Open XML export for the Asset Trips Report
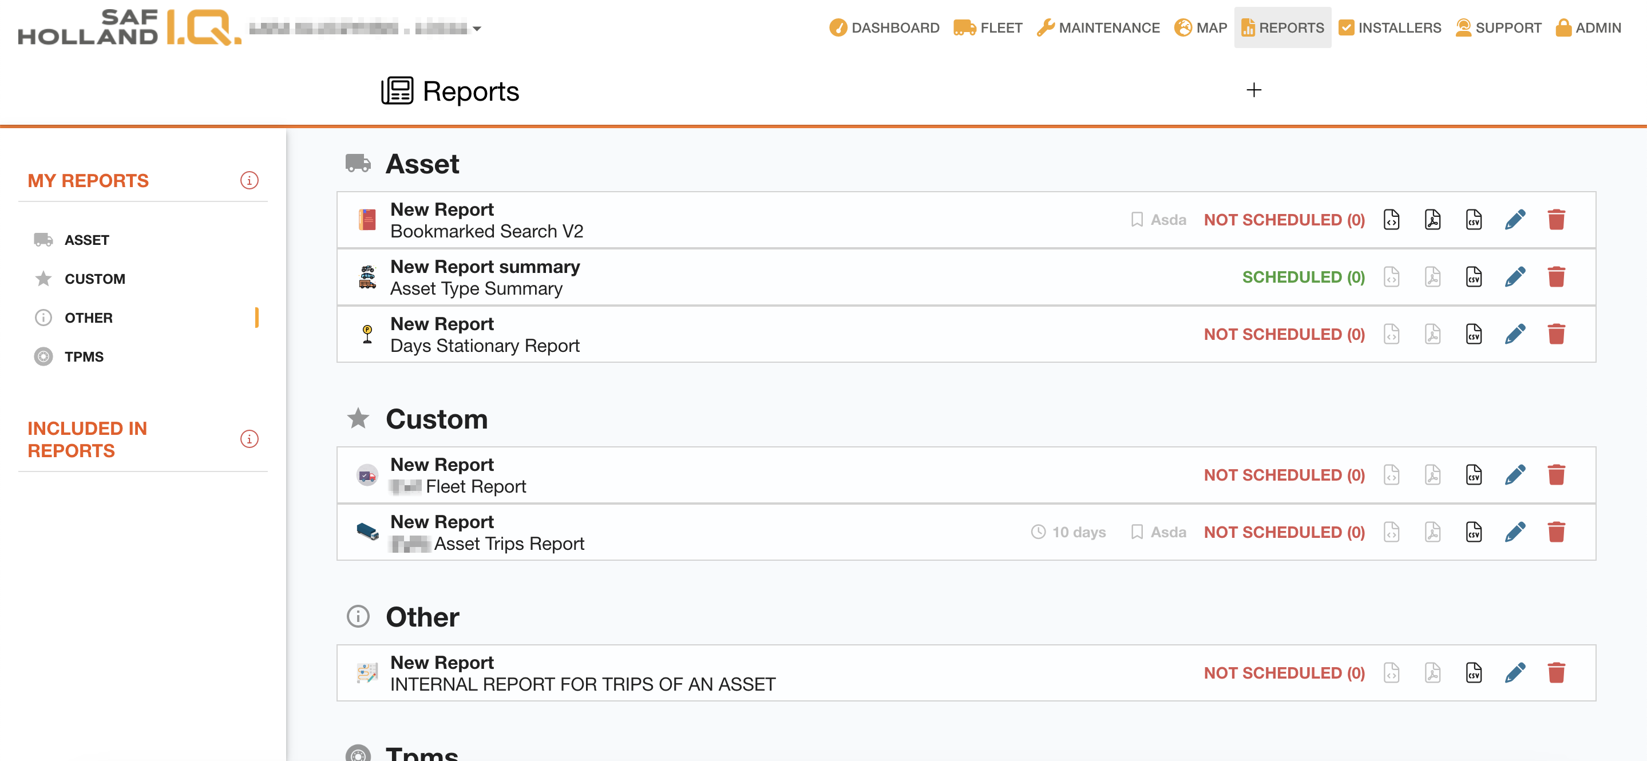This screenshot has width=1647, height=761. pos(1391,532)
